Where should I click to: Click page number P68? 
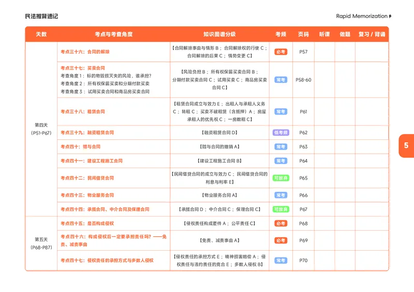point(303,223)
